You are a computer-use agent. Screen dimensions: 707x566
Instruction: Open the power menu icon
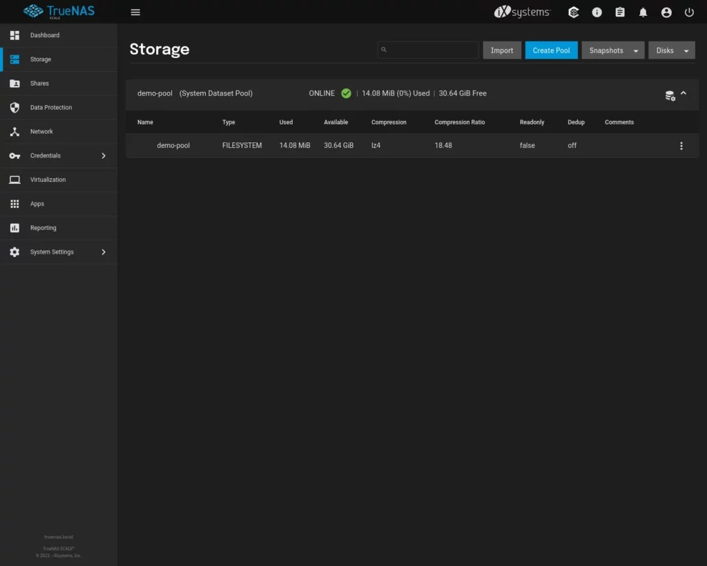click(689, 12)
